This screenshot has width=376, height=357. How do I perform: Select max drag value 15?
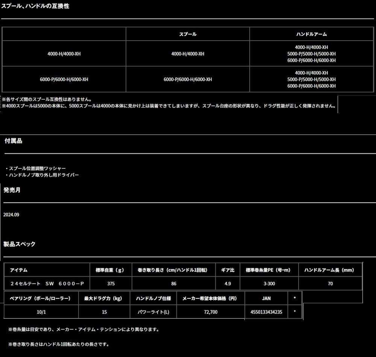tap(104, 312)
